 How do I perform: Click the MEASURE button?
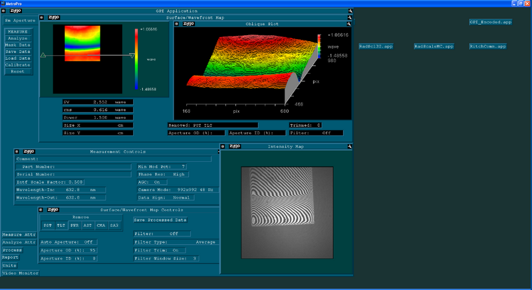pyautogui.click(x=18, y=31)
